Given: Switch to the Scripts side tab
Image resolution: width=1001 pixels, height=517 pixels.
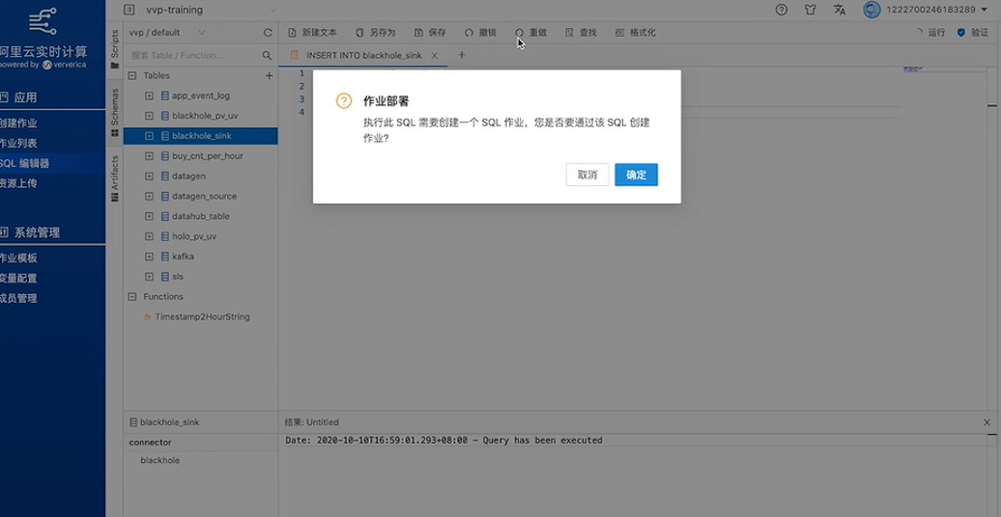Looking at the screenshot, I should point(115,49).
